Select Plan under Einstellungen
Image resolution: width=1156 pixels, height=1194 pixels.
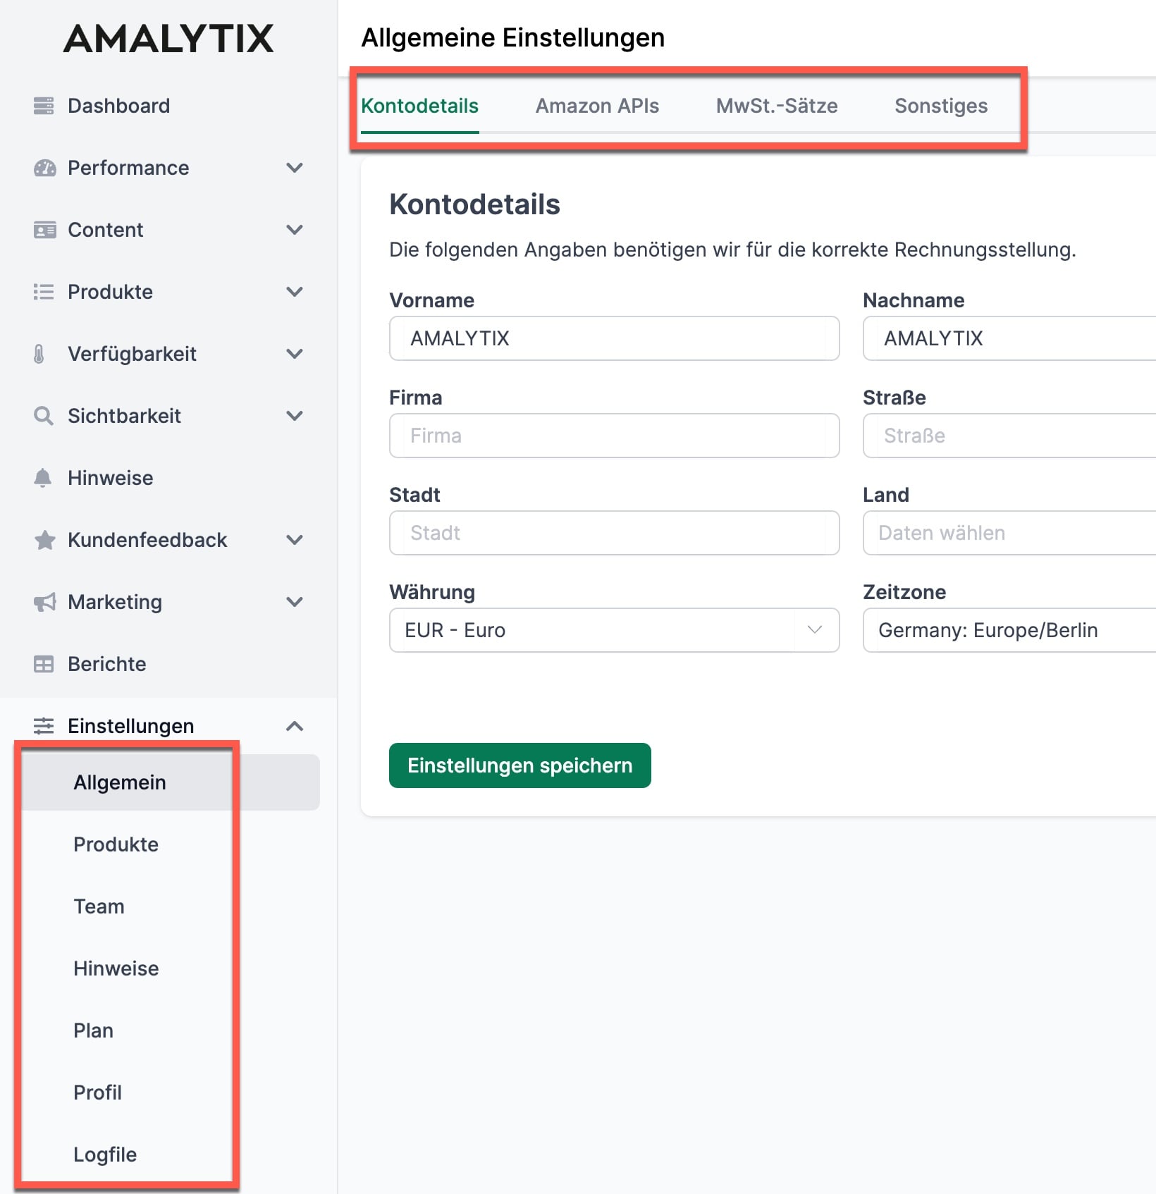pos(93,1030)
